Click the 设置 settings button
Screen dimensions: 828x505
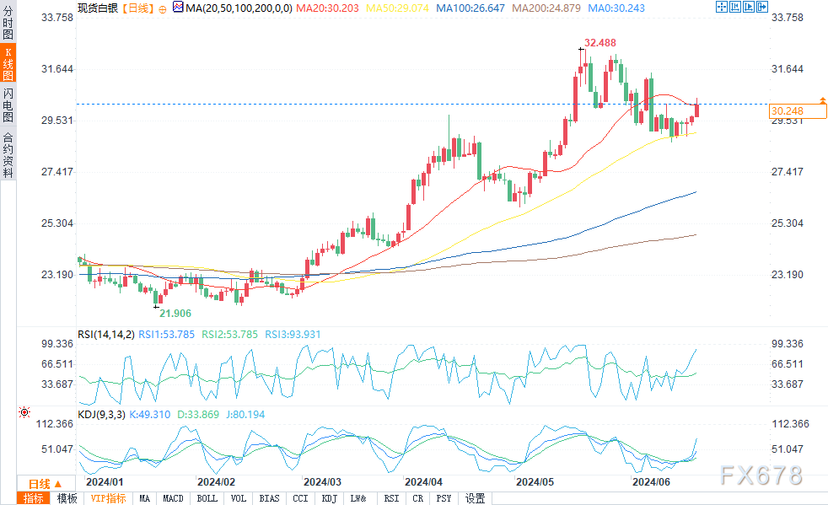(475, 498)
